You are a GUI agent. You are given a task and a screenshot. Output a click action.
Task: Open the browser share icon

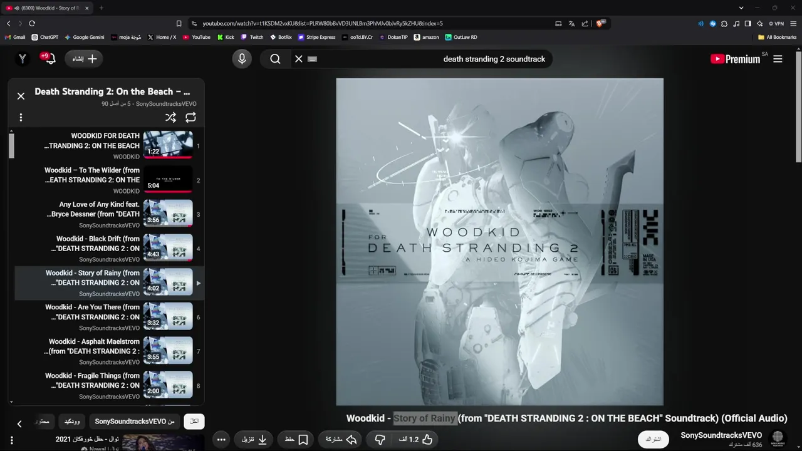(585, 23)
